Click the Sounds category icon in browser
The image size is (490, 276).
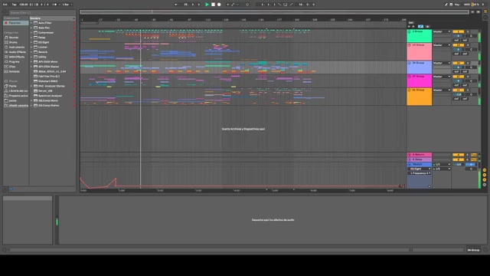(6, 38)
